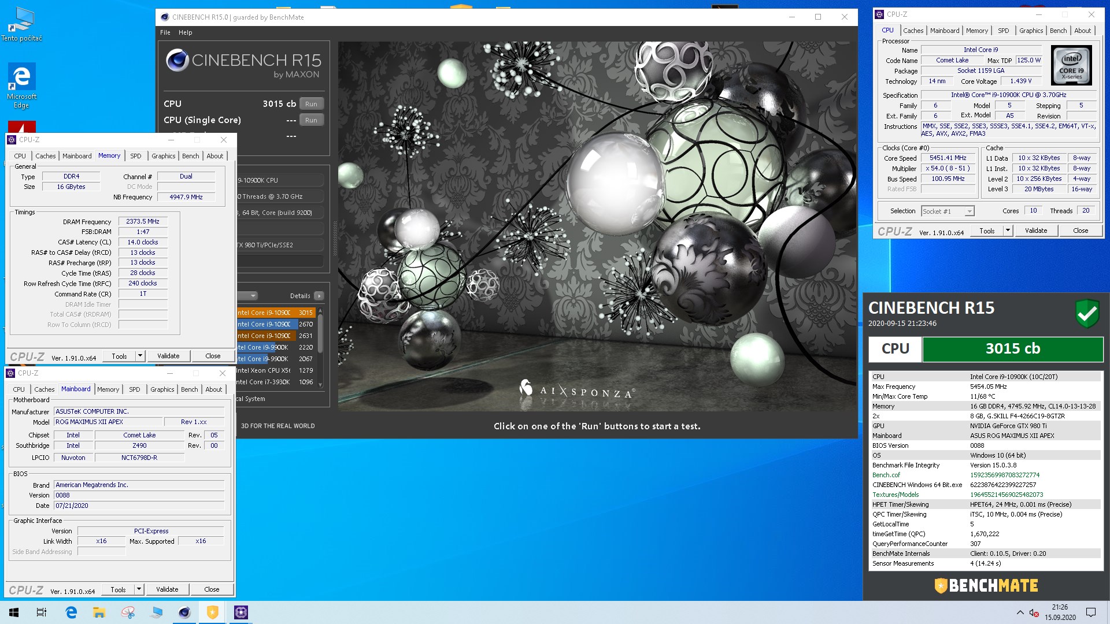The width and height of the screenshot is (1110, 624).
Task: Open Socket #1 selection dropdown
Action: click(x=948, y=211)
